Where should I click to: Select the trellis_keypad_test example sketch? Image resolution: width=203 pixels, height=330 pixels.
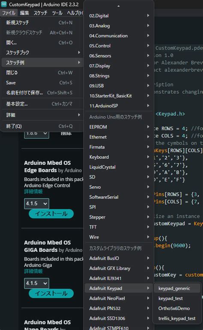point(177,318)
